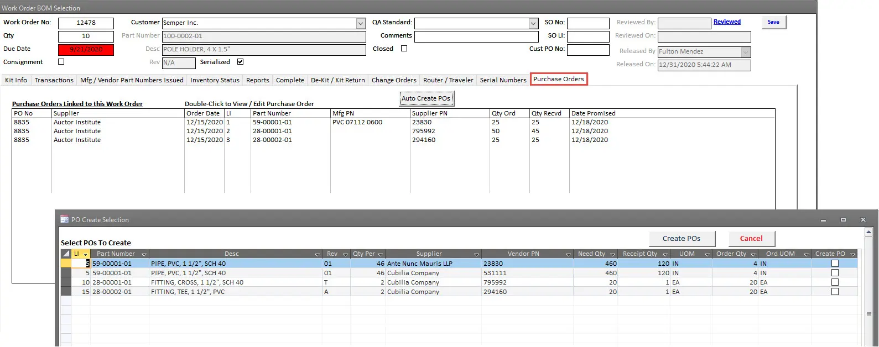Open the Desc column filter arrow

317,255
